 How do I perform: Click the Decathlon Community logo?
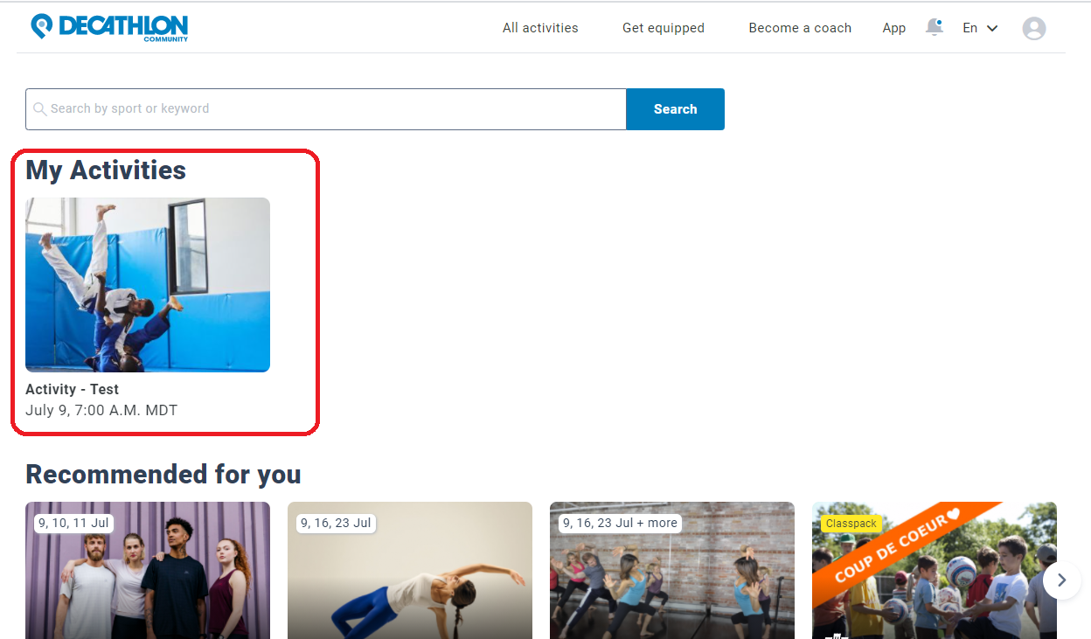click(109, 27)
